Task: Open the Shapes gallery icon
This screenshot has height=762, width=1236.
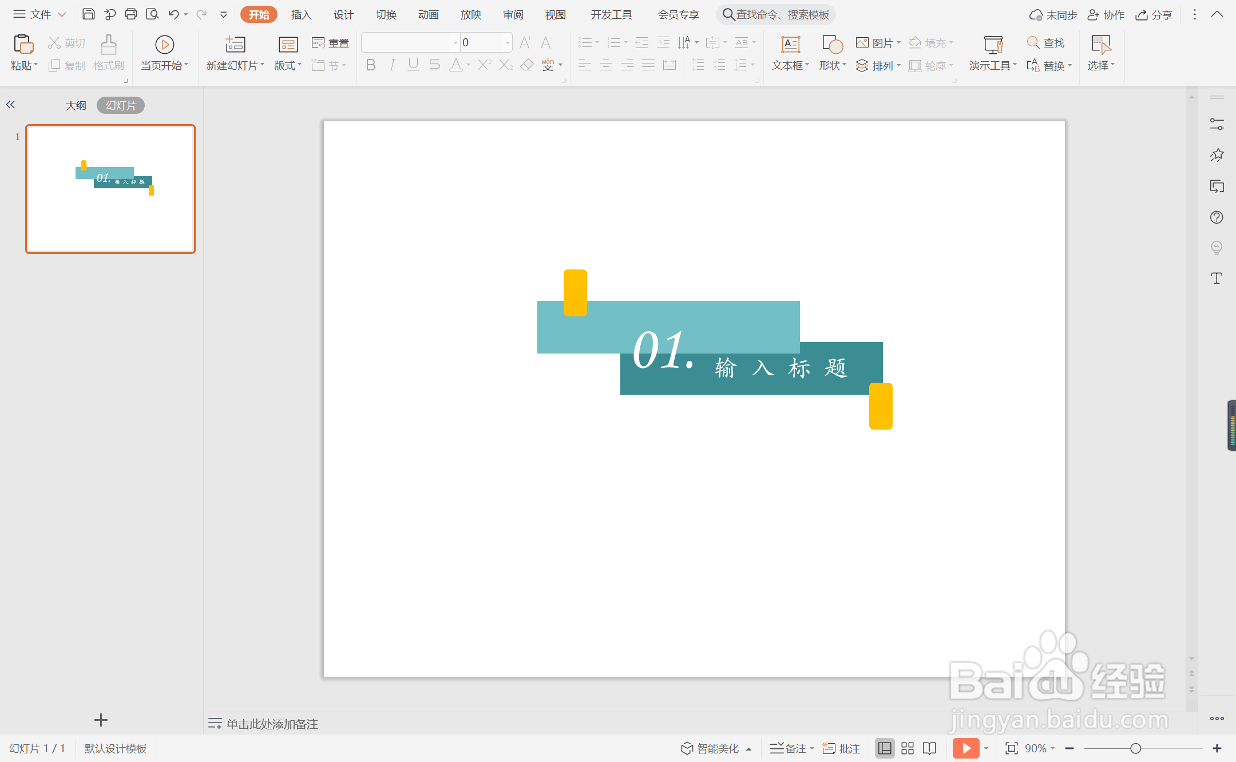Action: pyautogui.click(x=832, y=45)
